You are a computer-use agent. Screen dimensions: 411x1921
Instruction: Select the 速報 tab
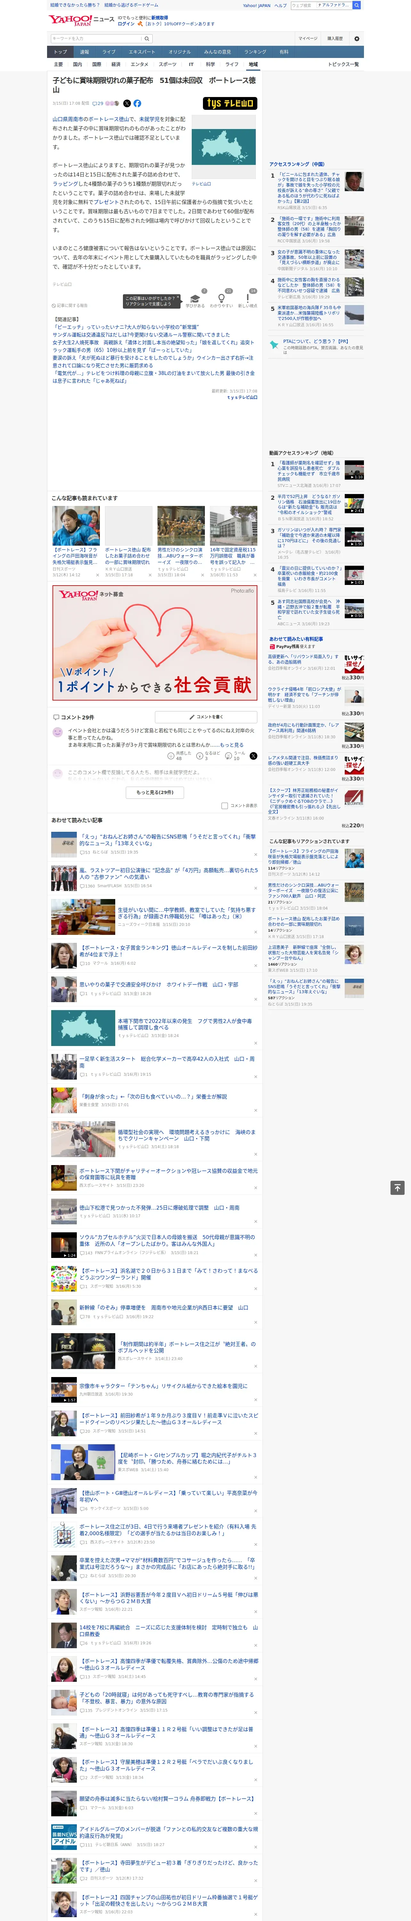pyautogui.click(x=84, y=52)
